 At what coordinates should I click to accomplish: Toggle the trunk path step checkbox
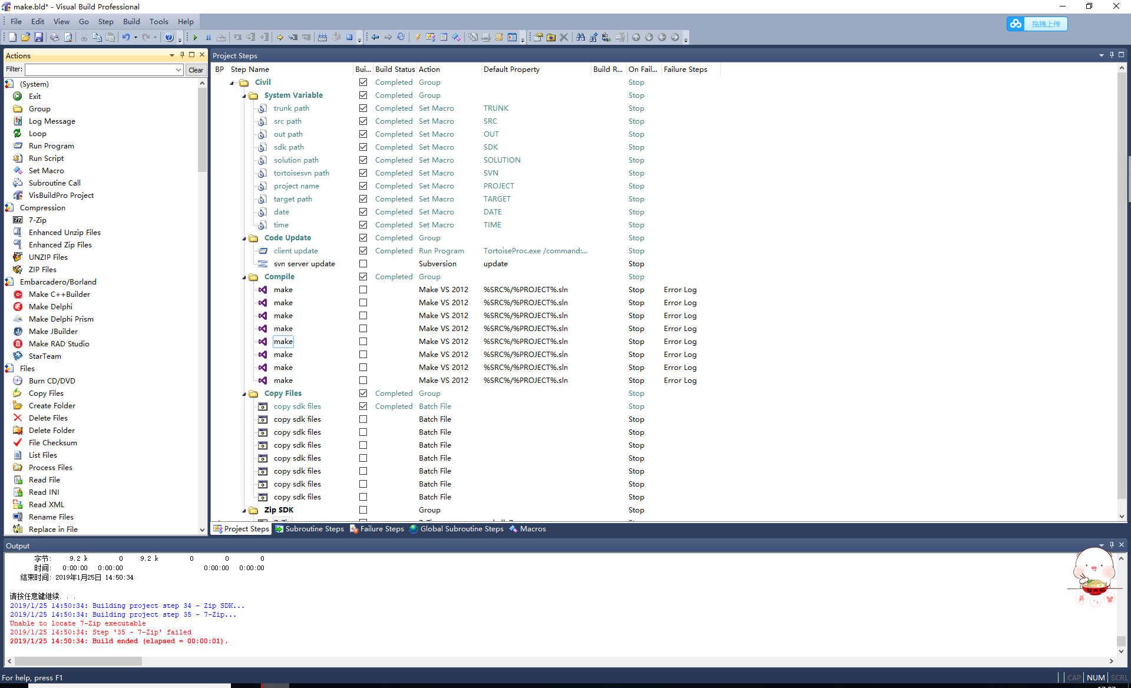(363, 108)
